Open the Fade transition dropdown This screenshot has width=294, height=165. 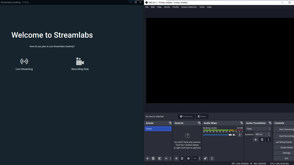tap(258, 129)
